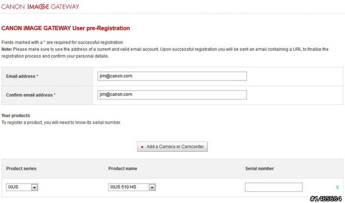Click the Serial number text box

pyautogui.click(x=274, y=187)
